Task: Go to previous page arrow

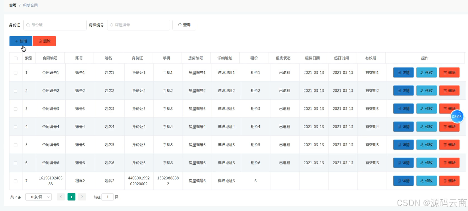Action: point(61,197)
